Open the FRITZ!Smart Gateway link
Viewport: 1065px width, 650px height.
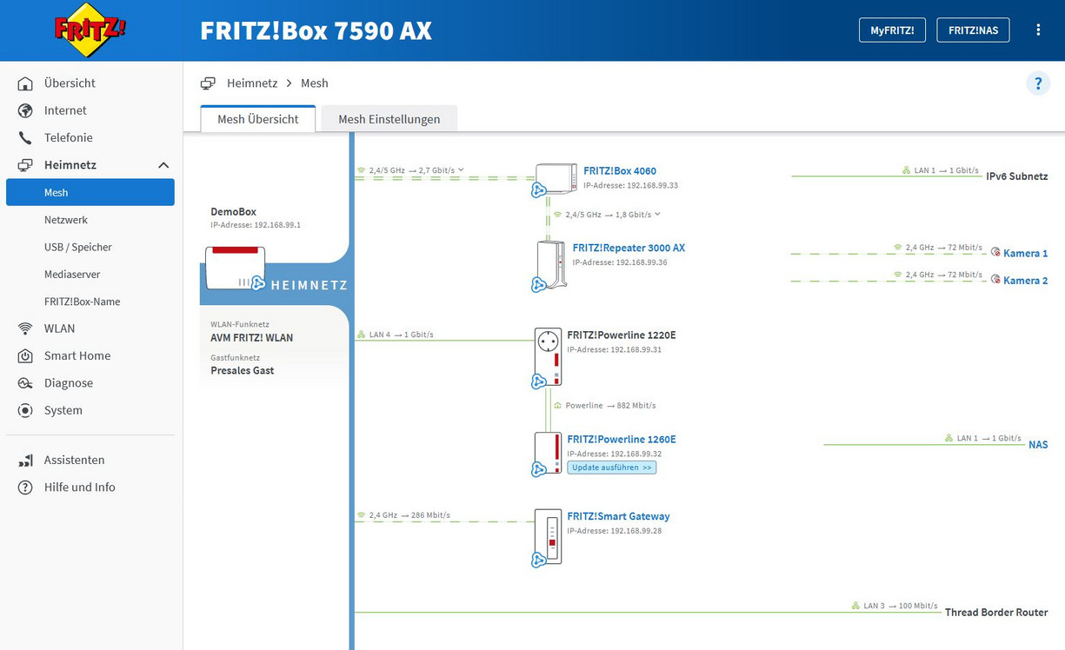tap(618, 516)
